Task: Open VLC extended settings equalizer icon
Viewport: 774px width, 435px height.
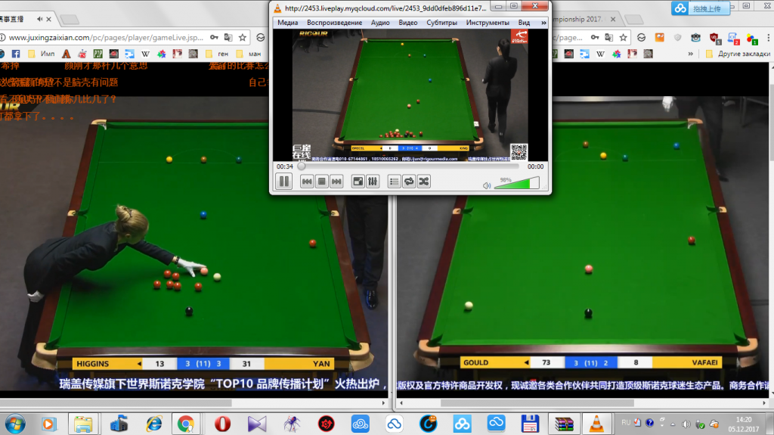Action: 373,182
